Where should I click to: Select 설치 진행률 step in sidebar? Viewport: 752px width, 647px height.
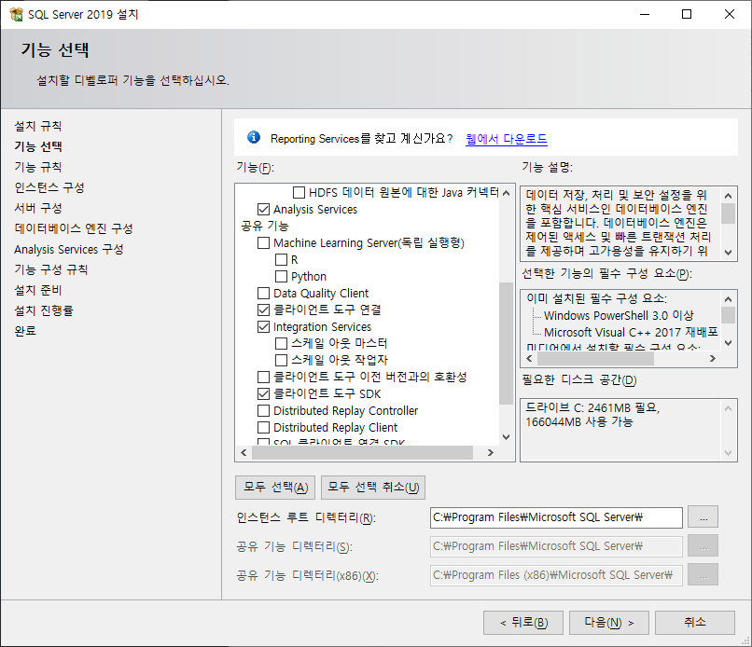pos(44,310)
